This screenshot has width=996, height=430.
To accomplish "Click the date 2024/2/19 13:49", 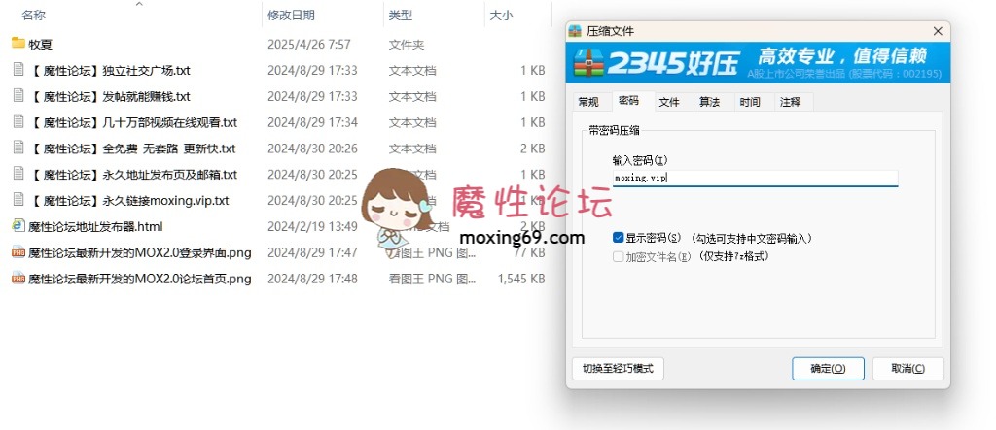I will [312, 226].
